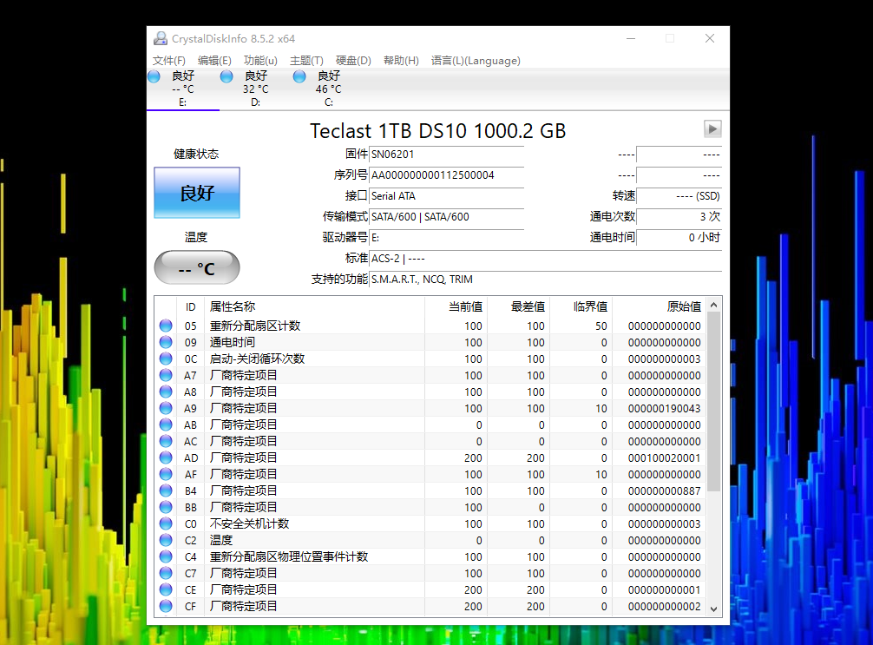Click the status orb for attribute CE
This screenshot has height=645, width=873.
pyautogui.click(x=166, y=589)
